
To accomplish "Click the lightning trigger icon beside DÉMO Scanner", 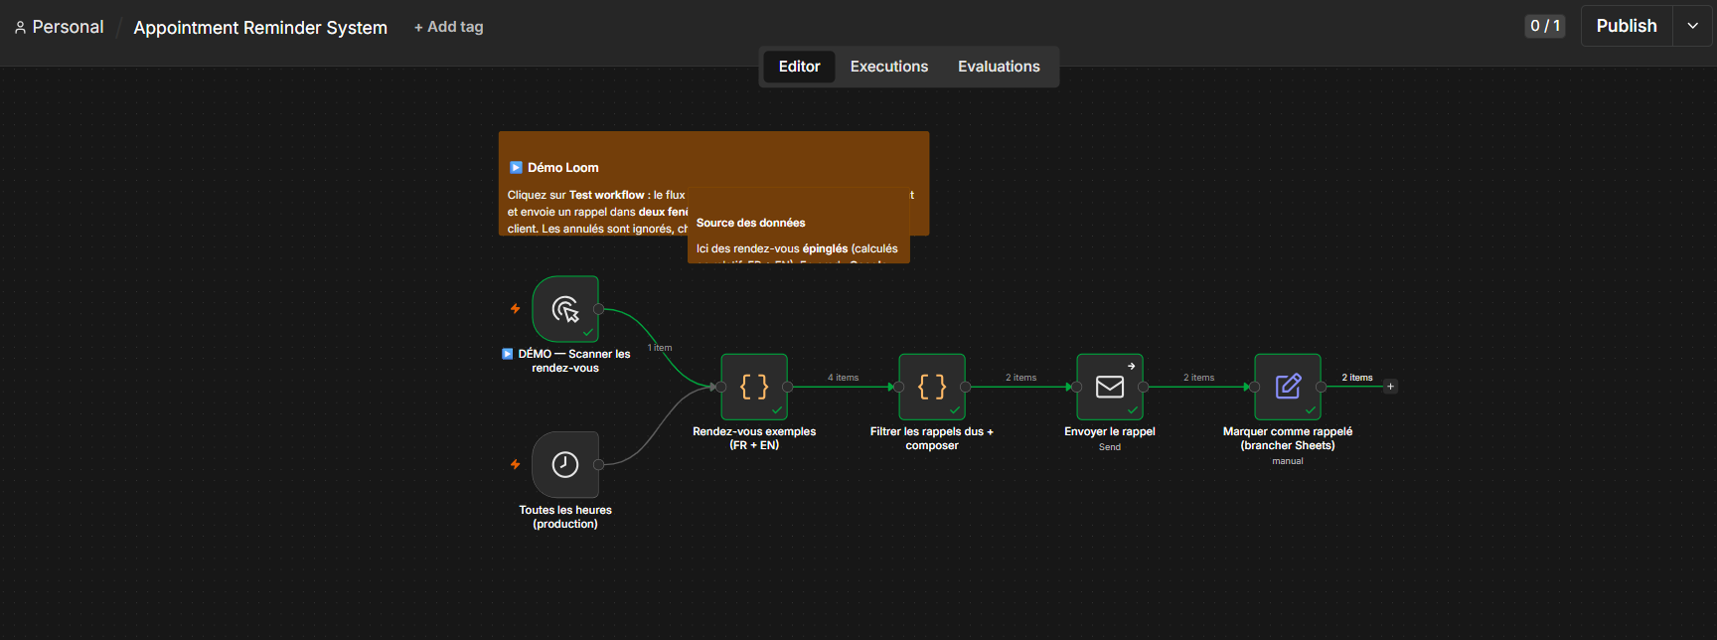I will pos(515,309).
